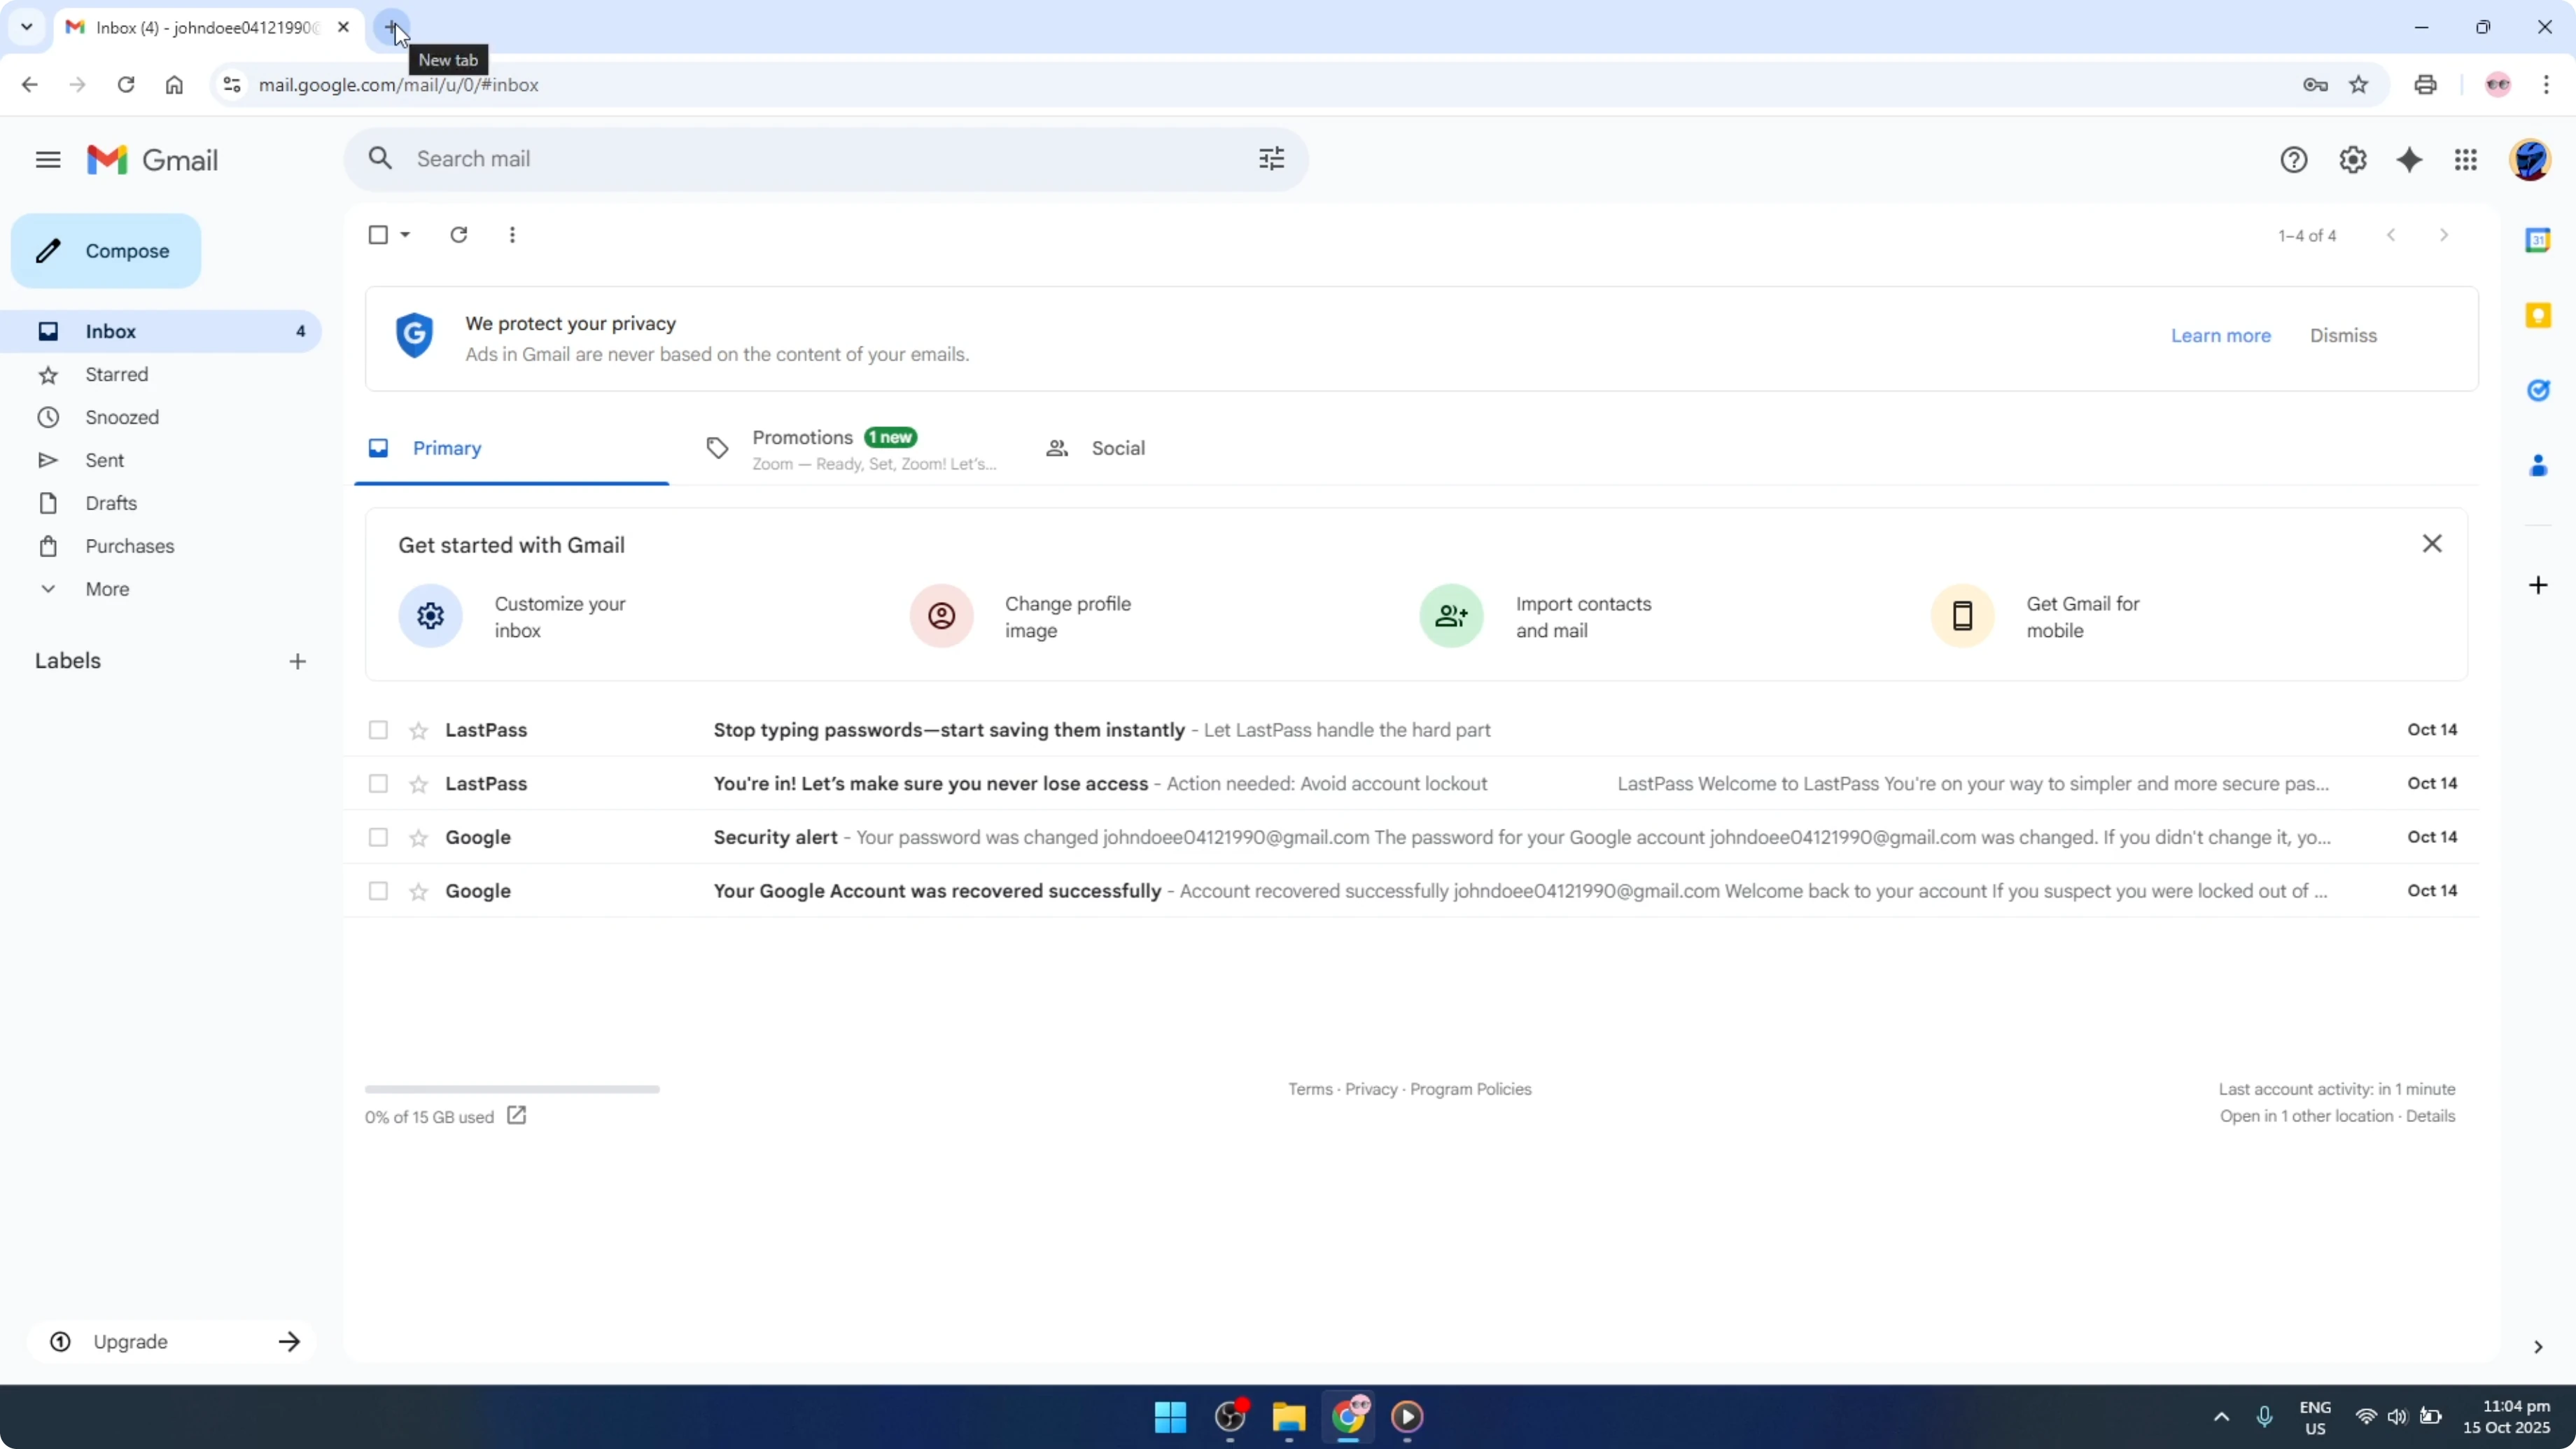The height and width of the screenshot is (1449, 2576).
Task: Star the LastPass Stop typing passwords email
Action: pos(418,731)
